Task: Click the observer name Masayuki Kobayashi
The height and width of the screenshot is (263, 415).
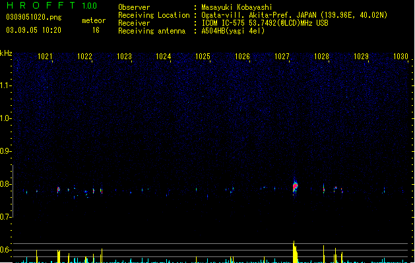Action: (x=237, y=7)
